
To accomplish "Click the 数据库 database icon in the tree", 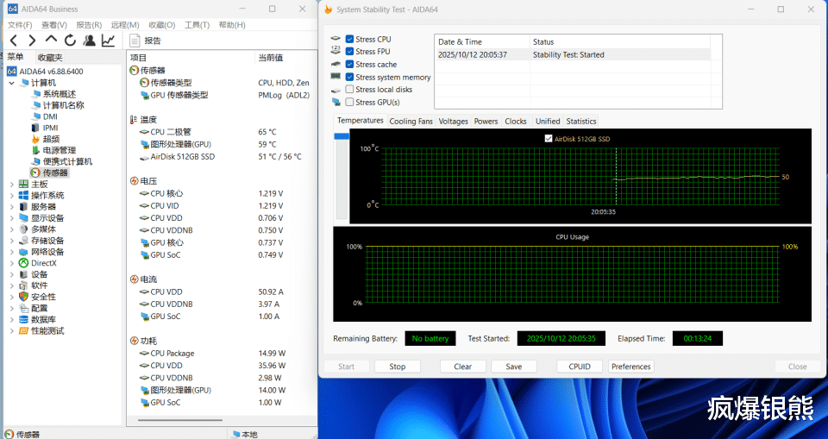I will [x=23, y=320].
